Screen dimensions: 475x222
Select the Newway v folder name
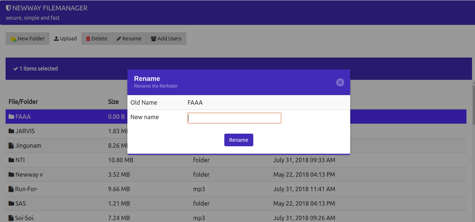pos(29,174)
